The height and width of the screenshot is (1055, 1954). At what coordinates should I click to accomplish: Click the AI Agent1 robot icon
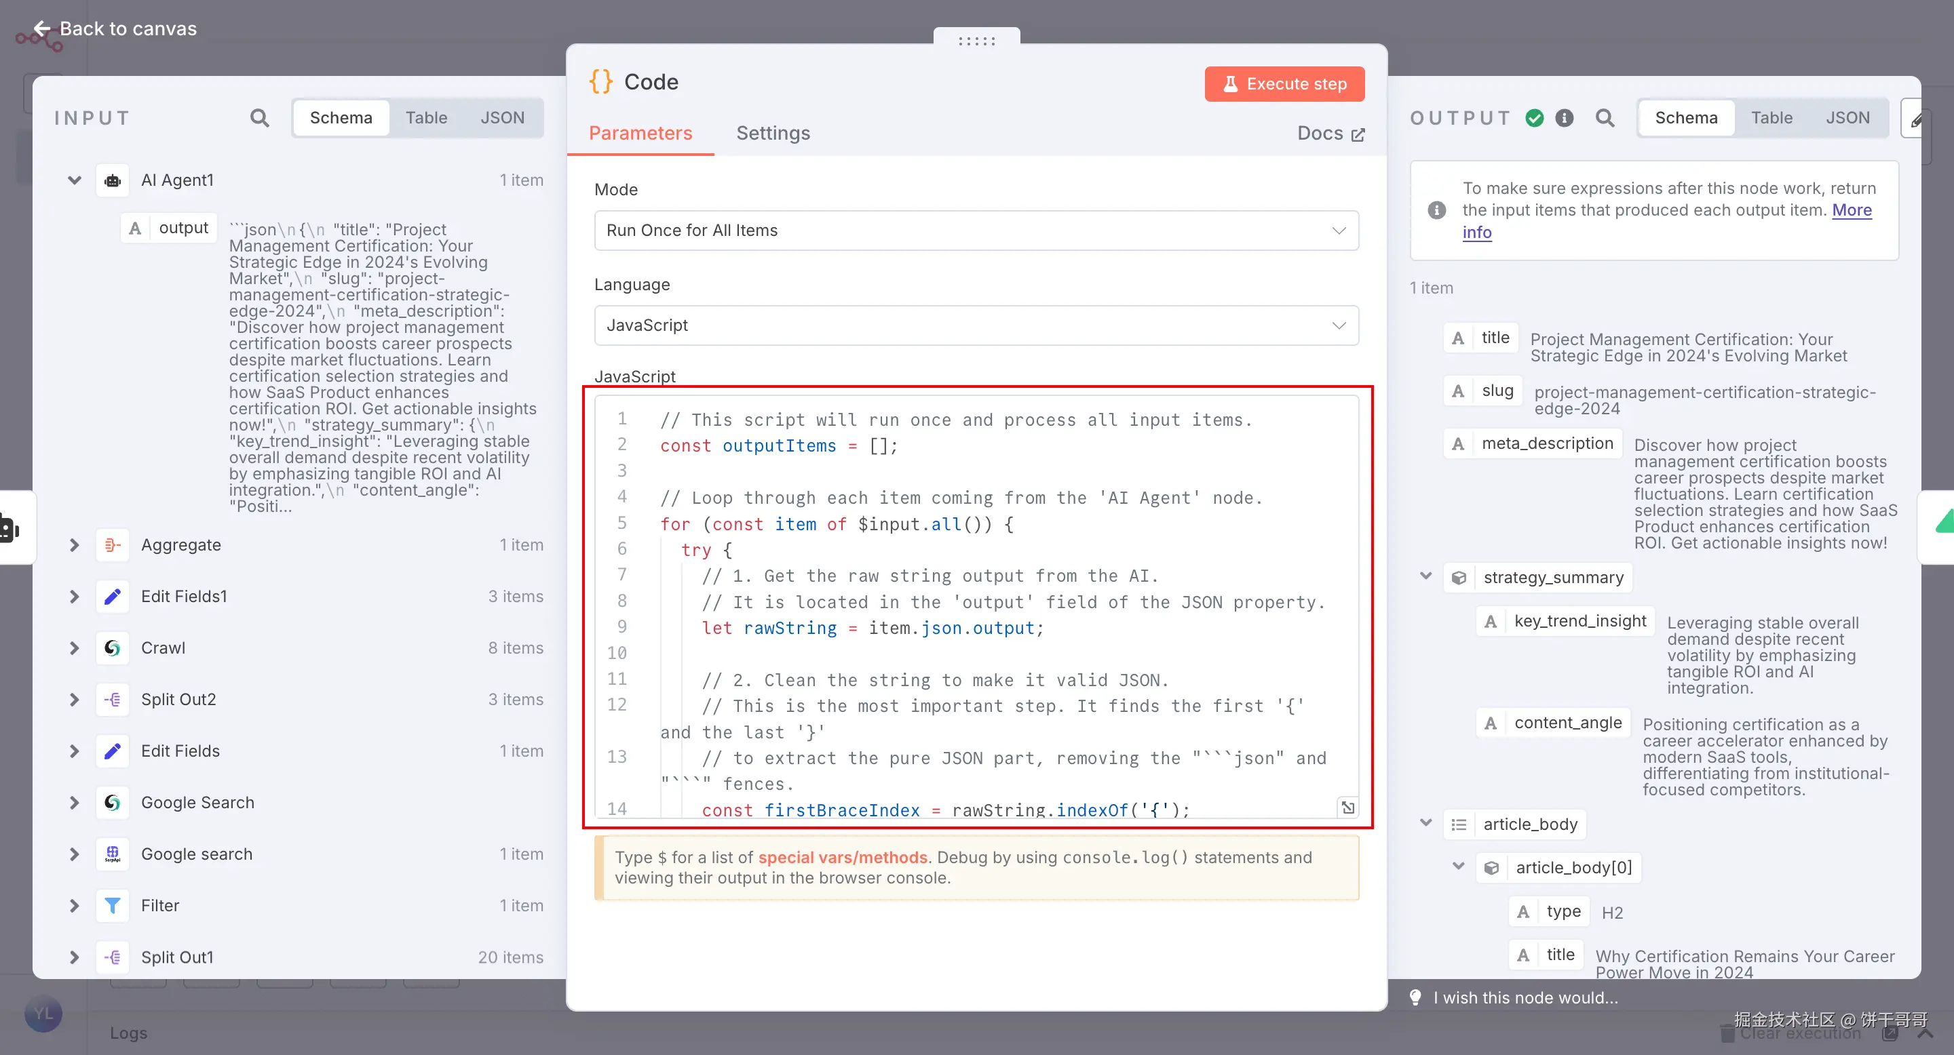pyautogui.click(x=112, y=180)
